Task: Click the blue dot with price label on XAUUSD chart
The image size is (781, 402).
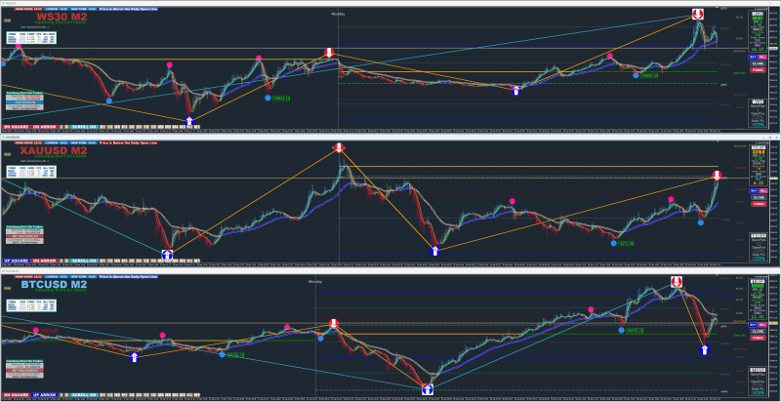Action: click(x=613, y=243)
